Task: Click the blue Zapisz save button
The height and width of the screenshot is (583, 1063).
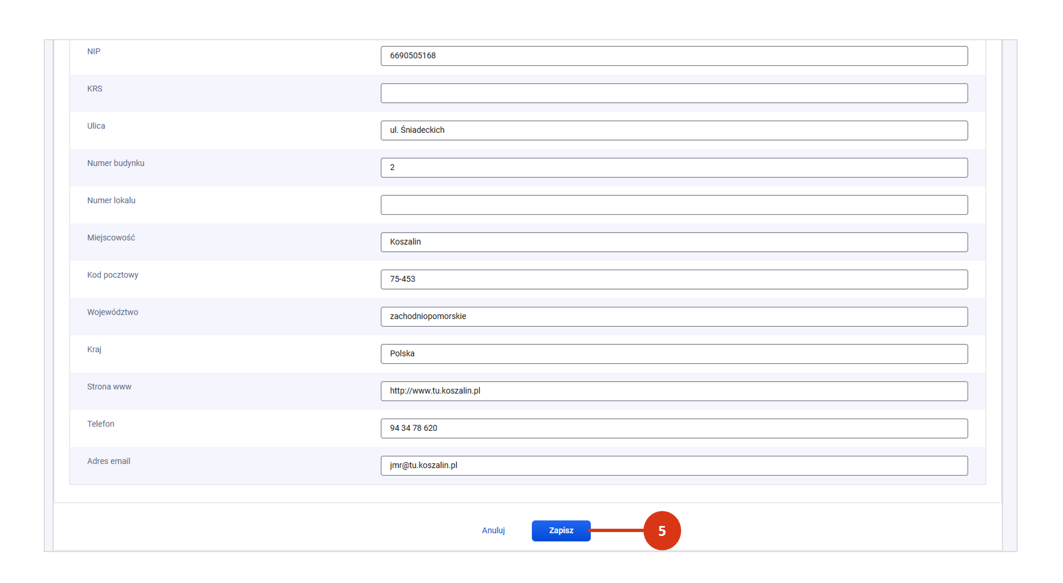Action: 561,530
